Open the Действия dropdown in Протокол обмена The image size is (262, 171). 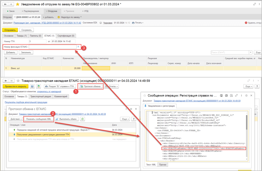pos(16,119)
